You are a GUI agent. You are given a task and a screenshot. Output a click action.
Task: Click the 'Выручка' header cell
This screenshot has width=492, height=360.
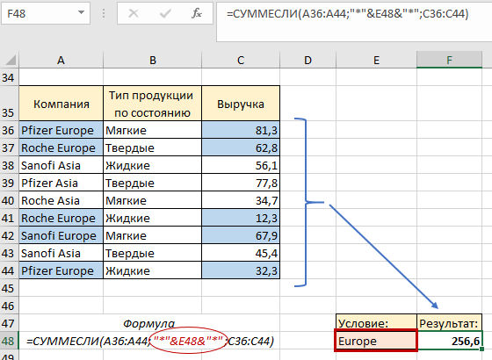tap(241, 104)
